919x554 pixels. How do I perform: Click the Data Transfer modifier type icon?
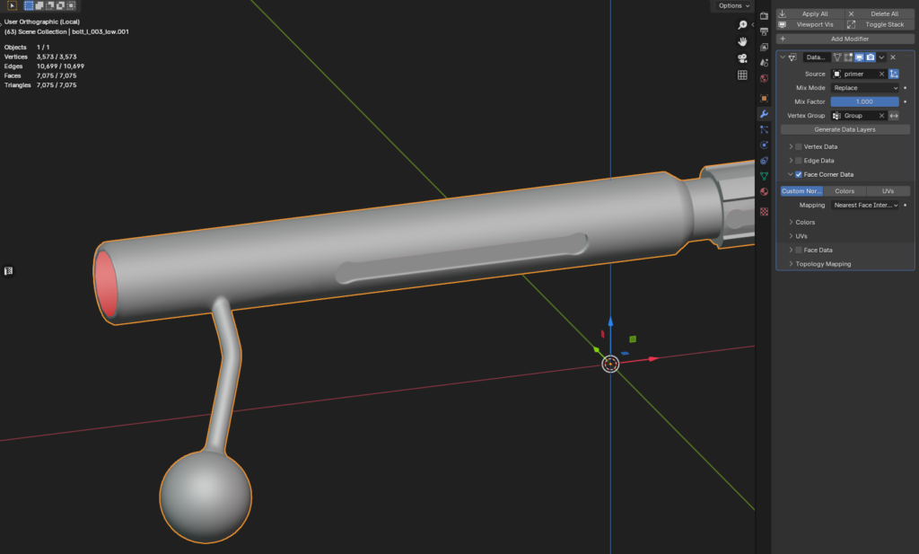click(x=792, y=57)
